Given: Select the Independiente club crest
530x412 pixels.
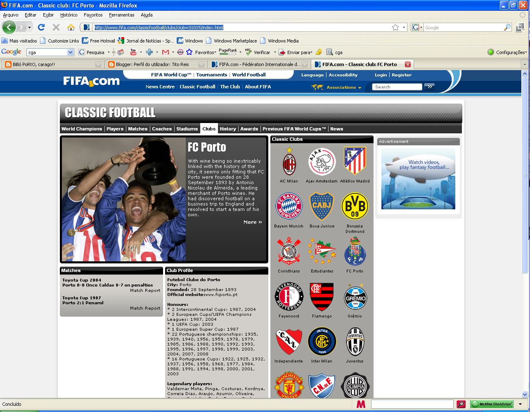Looking at the screenshot, I should coord(289,341).
